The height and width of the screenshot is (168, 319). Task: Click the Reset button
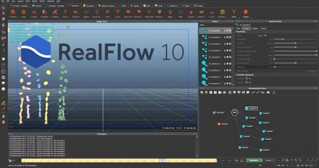pyautogui.click(x=268, y=160)
